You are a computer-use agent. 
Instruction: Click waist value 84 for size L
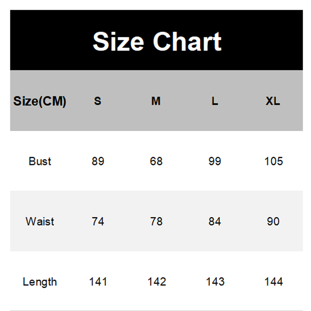point(215,222)
